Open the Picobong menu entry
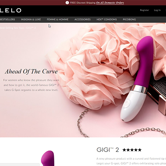Viewport: 166px width, 166px height. (129, 20)
